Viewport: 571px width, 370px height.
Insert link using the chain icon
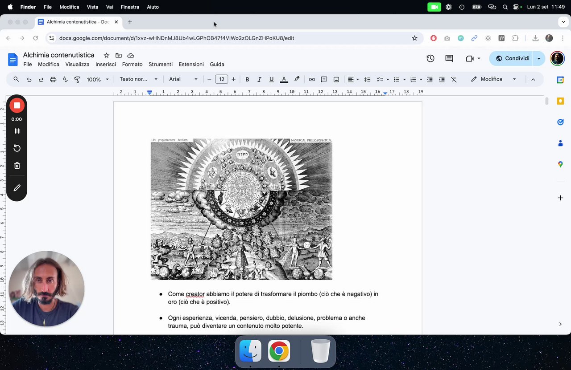pos(312,79)
